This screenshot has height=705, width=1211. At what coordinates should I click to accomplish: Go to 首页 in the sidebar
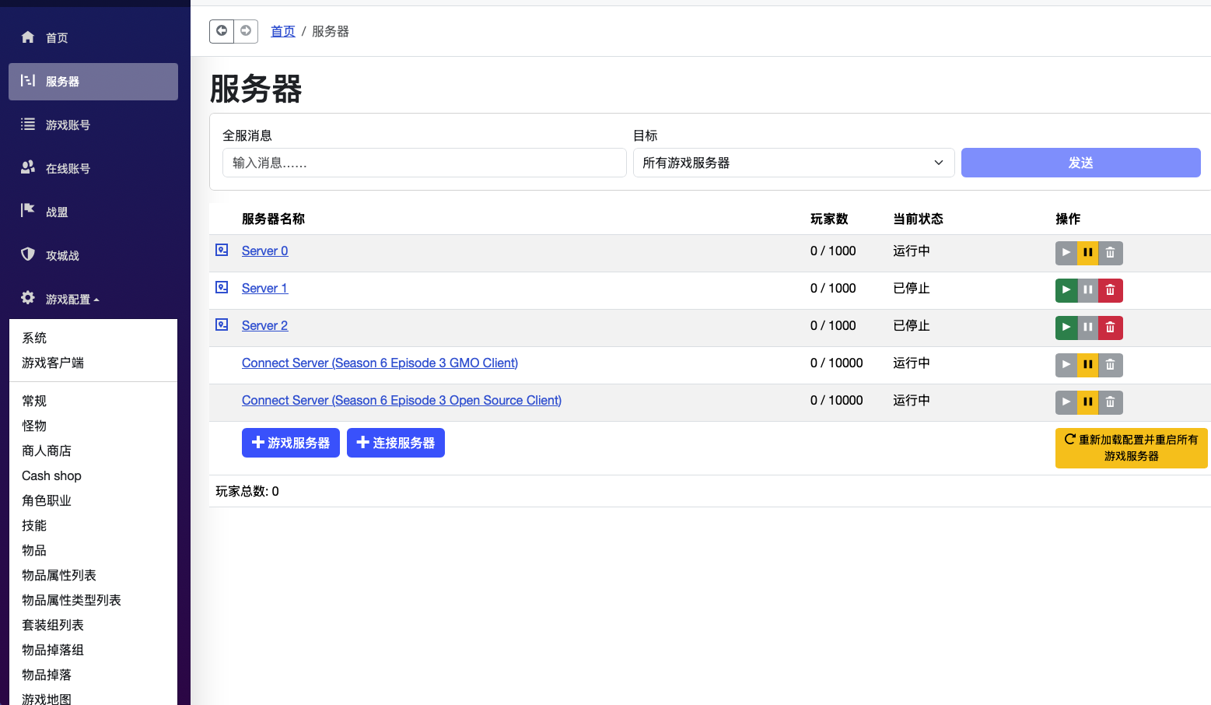93,37
